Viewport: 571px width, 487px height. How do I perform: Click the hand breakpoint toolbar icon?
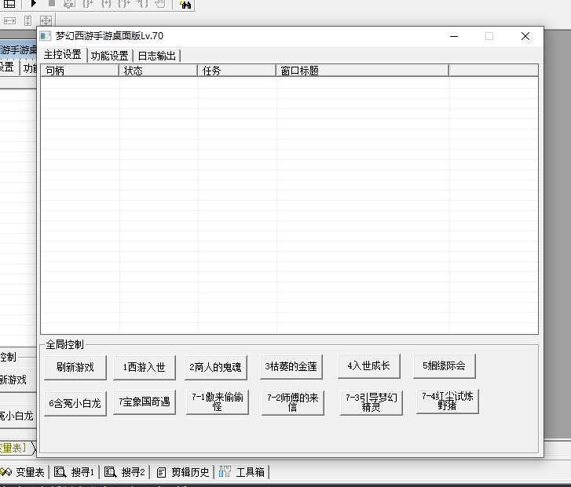pyautogui.click(x=159, y=4)
